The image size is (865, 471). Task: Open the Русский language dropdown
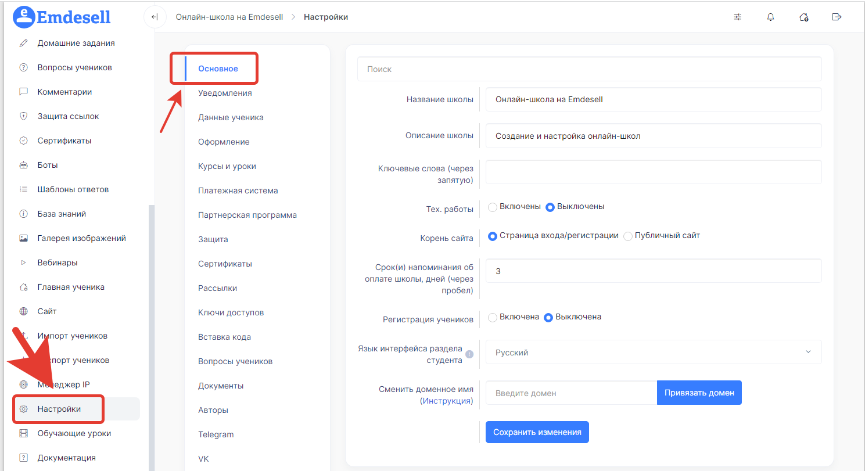pyautogui.click(x=654, y=352)
